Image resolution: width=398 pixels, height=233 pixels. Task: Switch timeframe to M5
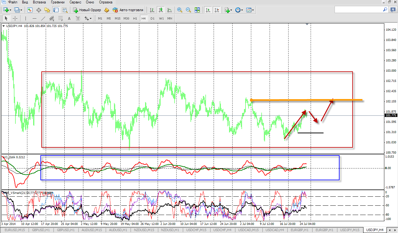coord(109,18)
